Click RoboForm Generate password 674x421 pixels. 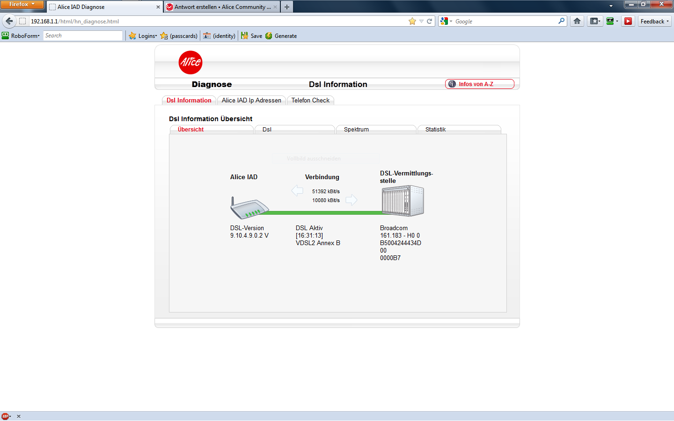point(281,36)
